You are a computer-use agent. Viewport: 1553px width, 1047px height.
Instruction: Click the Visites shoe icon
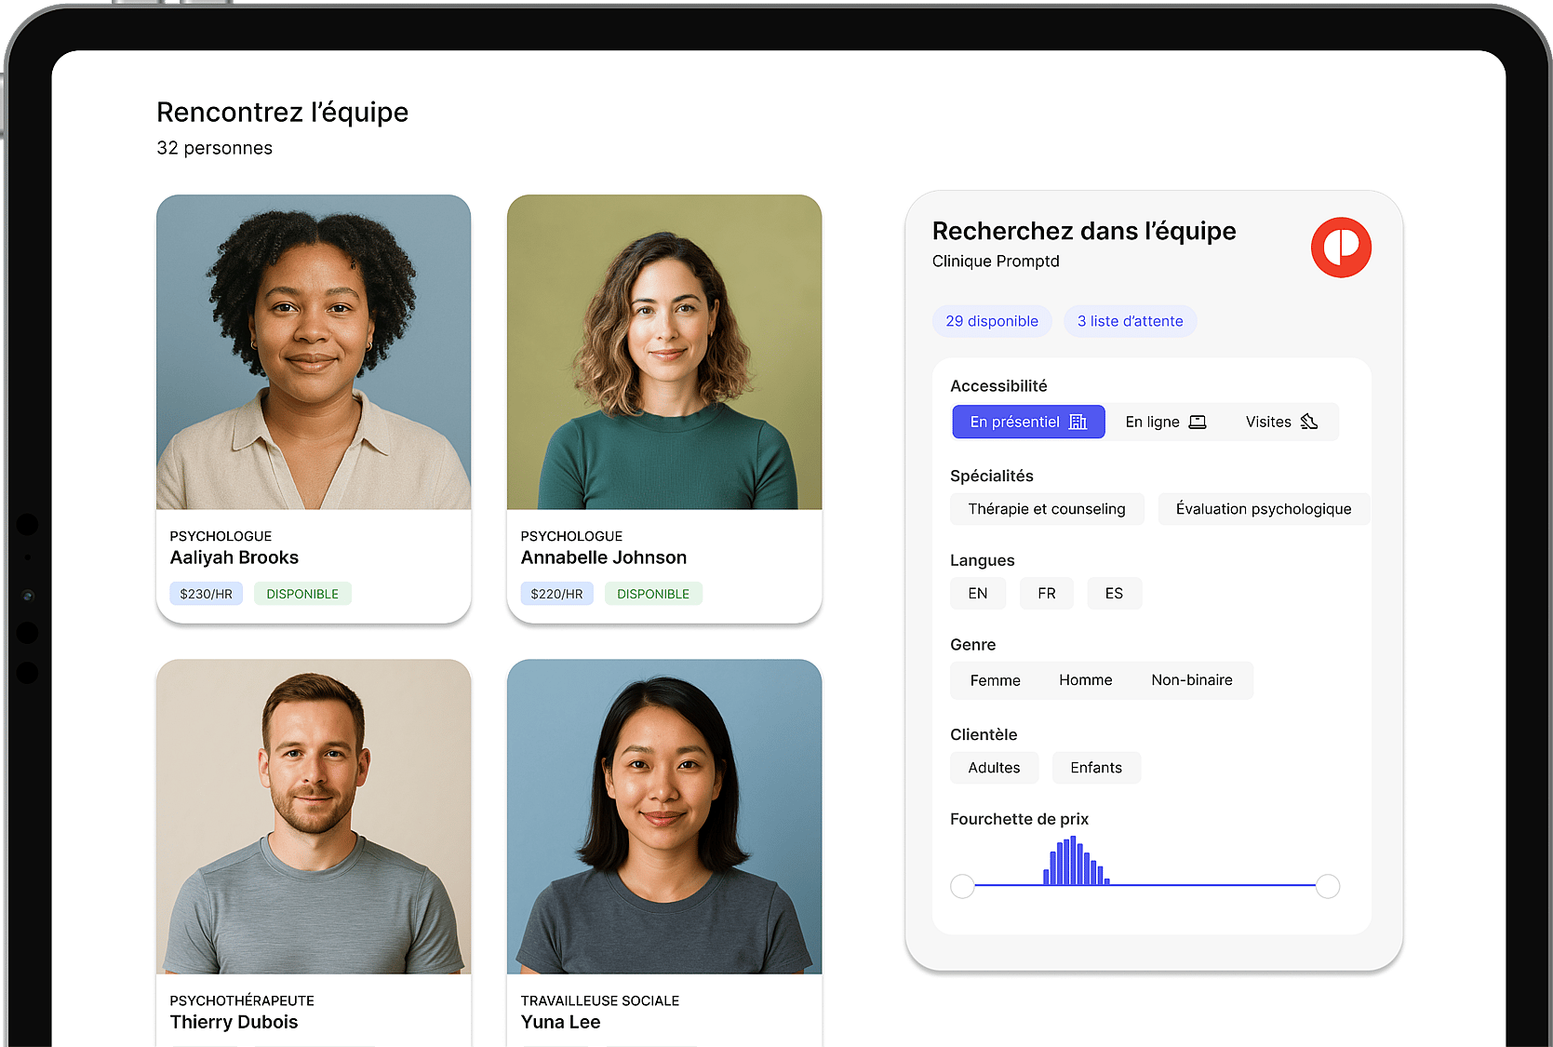1309,422
